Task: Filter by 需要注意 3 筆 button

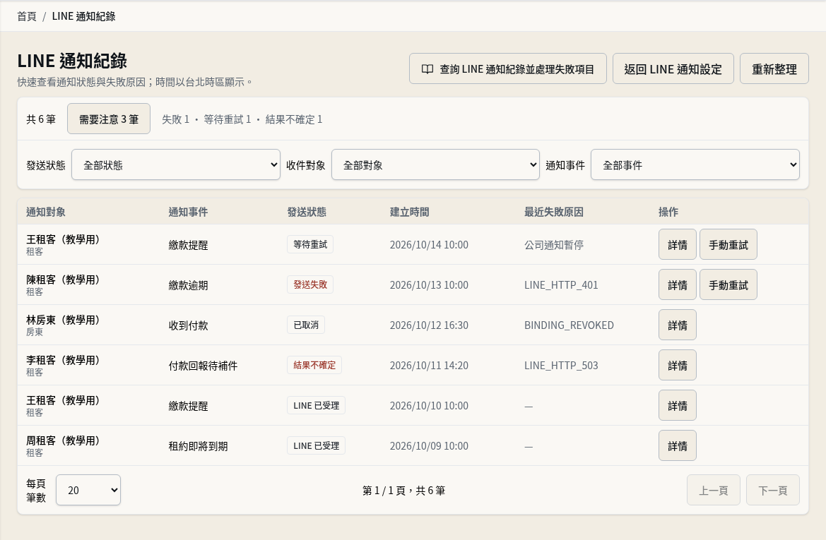Action: click(109, 119)
